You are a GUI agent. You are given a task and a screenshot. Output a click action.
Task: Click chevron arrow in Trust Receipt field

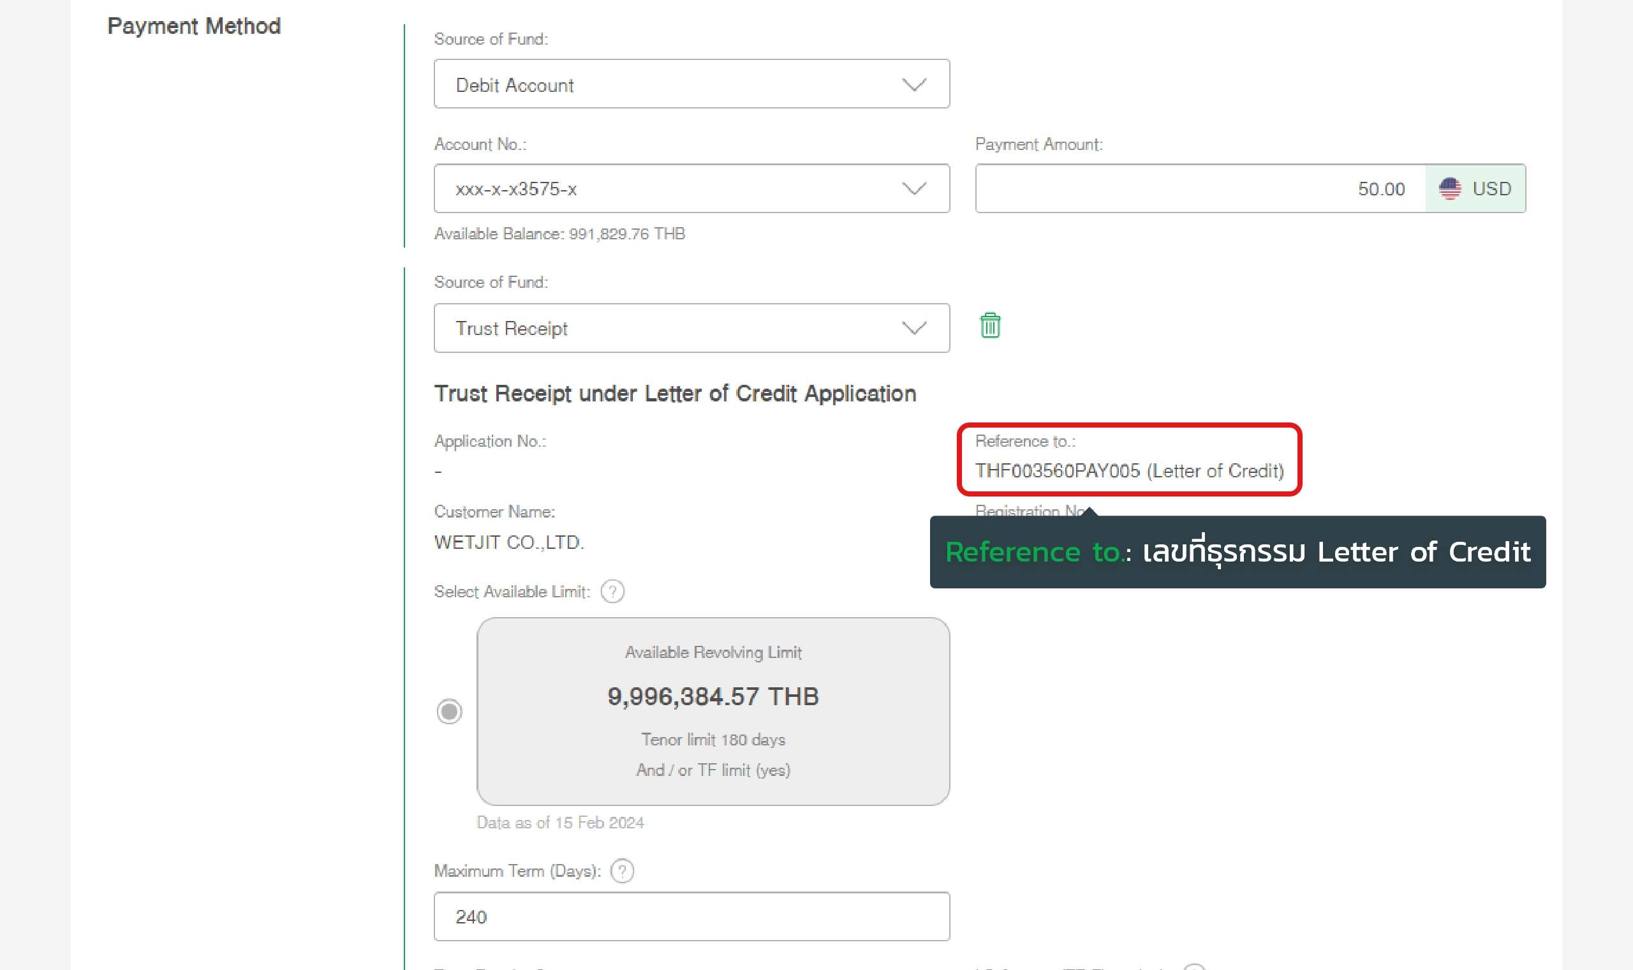point(914,328)
